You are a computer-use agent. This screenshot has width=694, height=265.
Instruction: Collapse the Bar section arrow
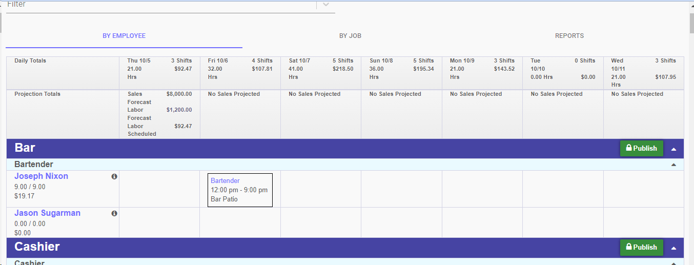pyautogui.click(x=674, y=149)
